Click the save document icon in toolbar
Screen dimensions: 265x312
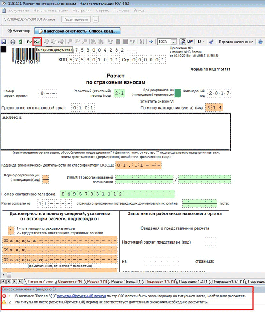(x=4, y=42)
